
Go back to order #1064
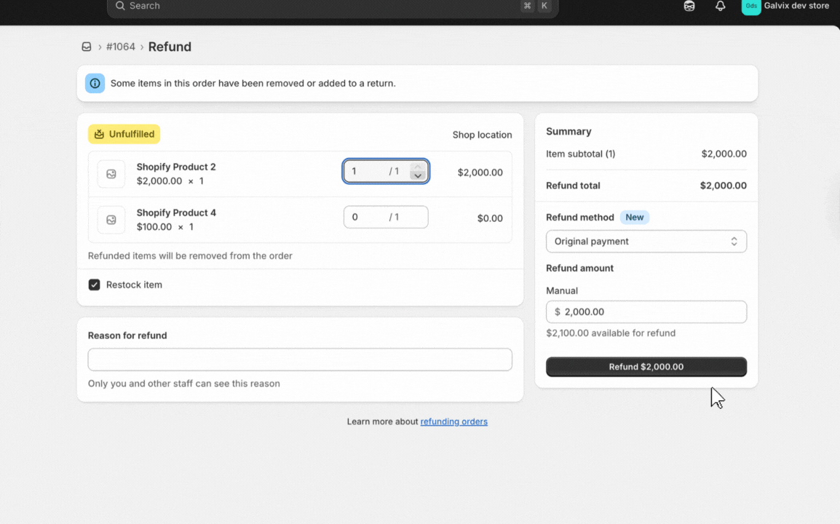coord(121,47)
